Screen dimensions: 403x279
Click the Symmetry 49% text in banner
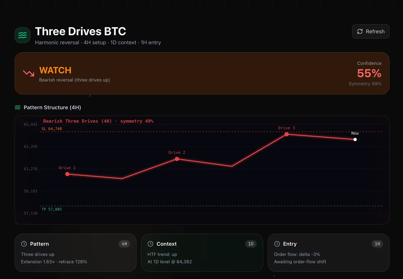pyautogui.click(x=365, y=84)
